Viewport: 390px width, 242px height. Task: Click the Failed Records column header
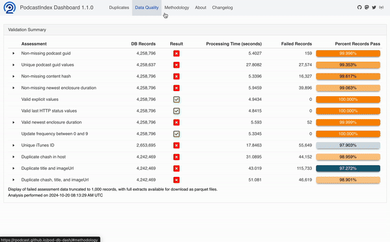296,44
